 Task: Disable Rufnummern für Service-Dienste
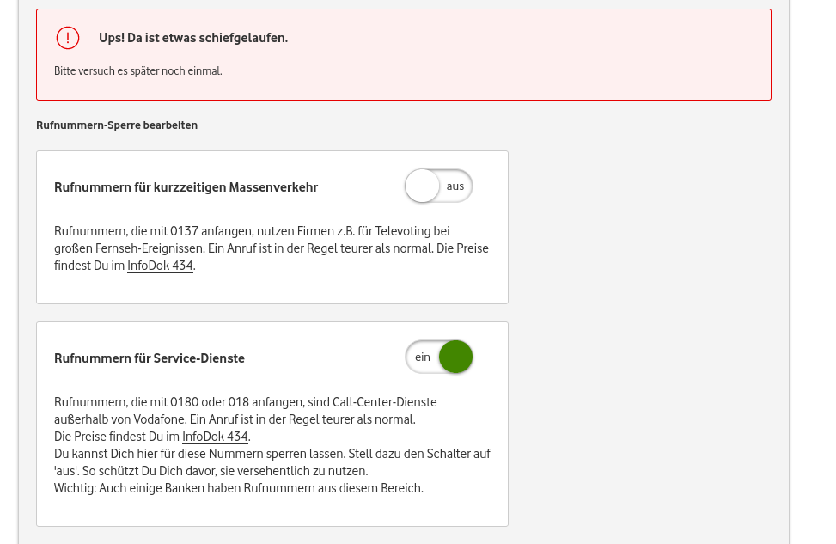point(439,357)
